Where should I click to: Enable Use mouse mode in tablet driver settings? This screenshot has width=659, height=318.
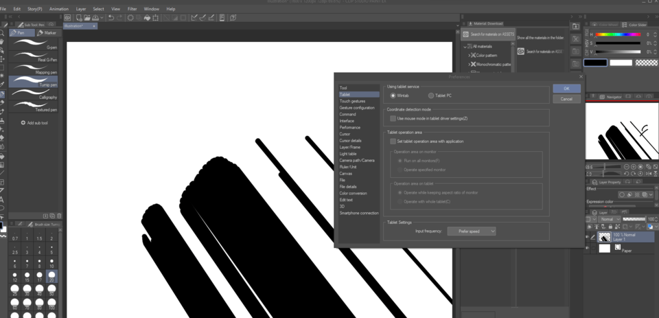coord(393,119)
